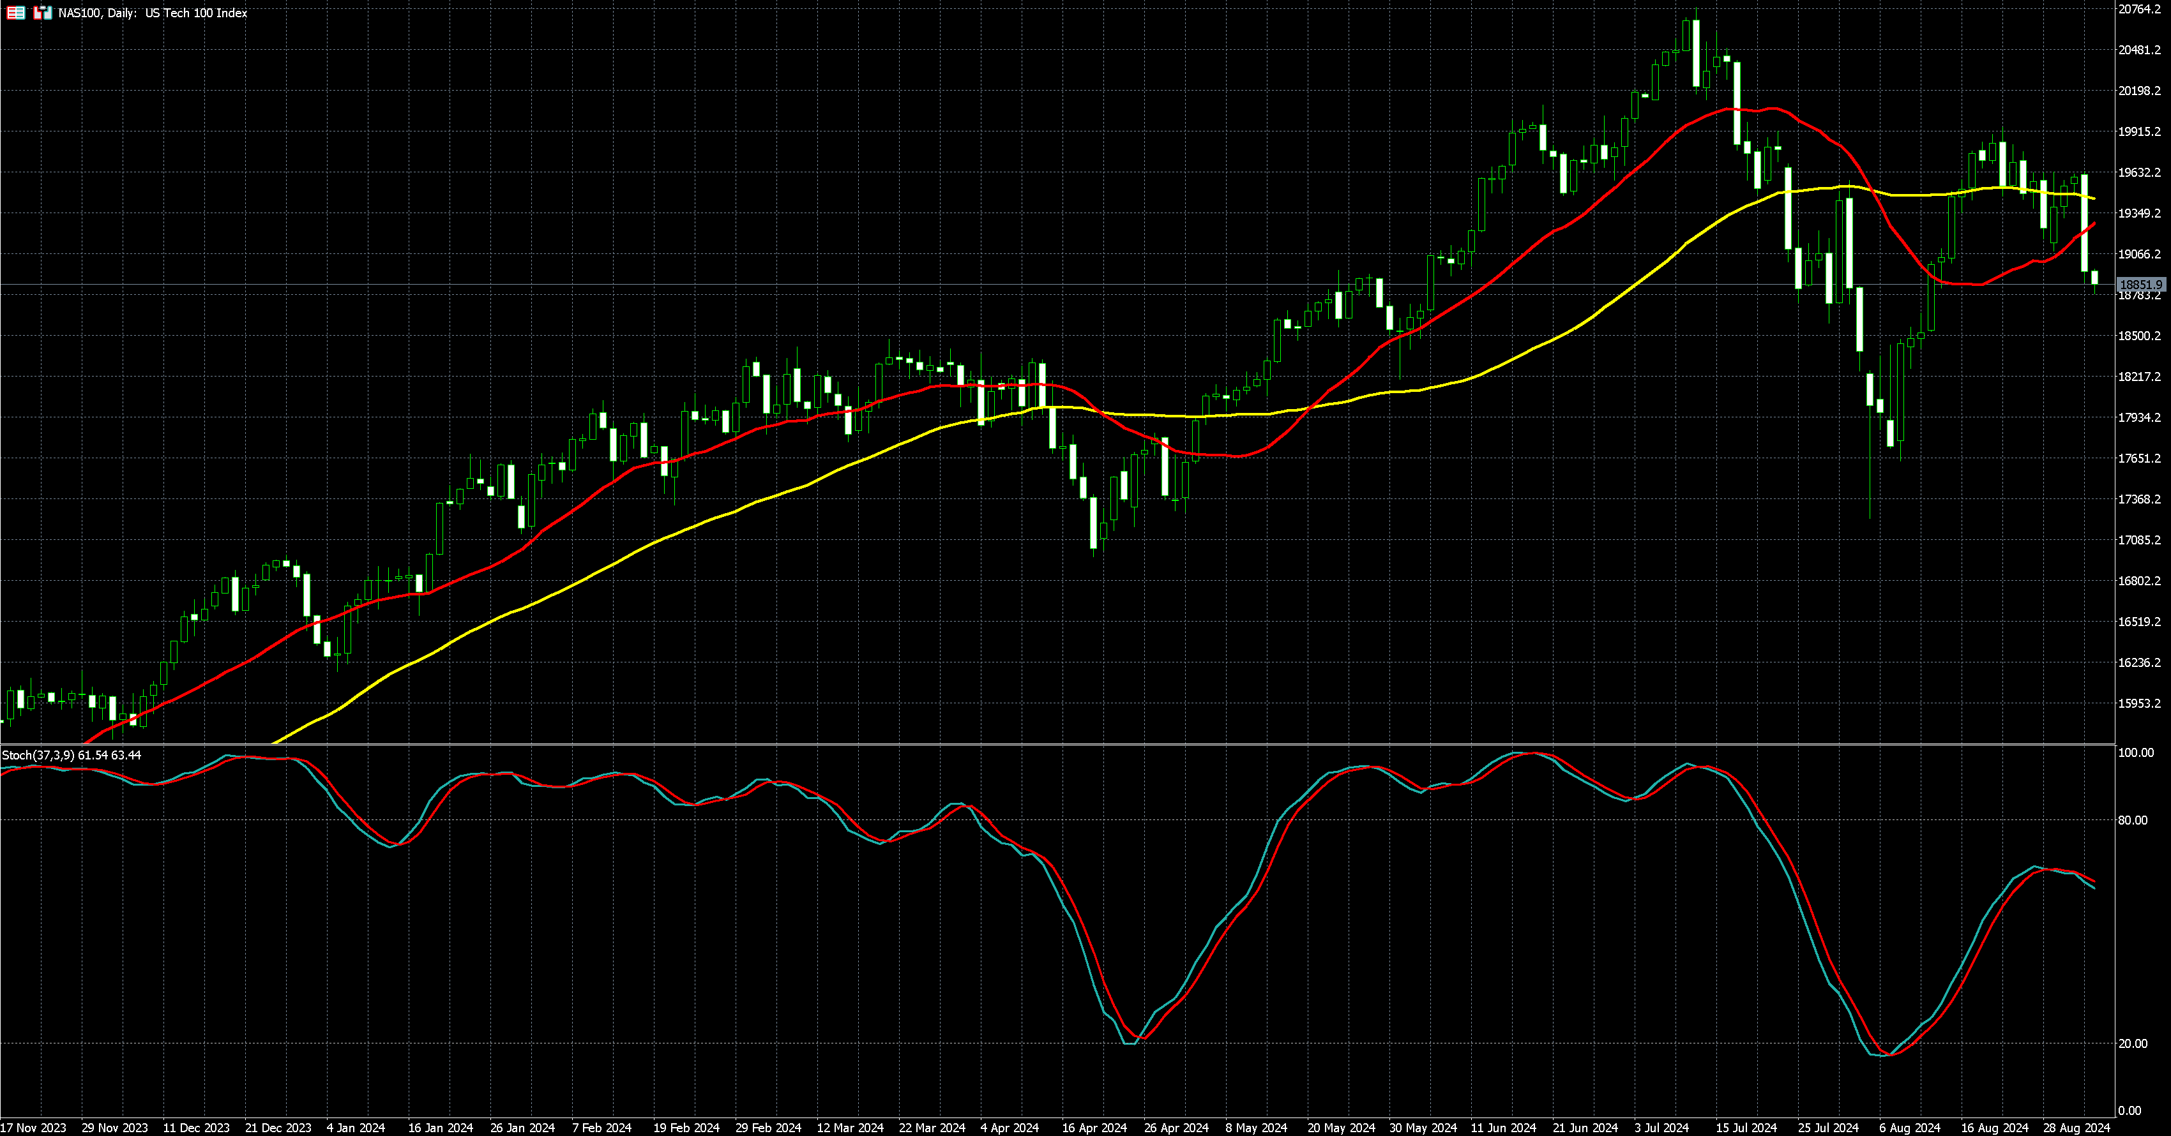Viewport: 2171px width, 1136px height.
Task: Click the 100.00 stochastic scale label
Action: [x=2136, y=753]
